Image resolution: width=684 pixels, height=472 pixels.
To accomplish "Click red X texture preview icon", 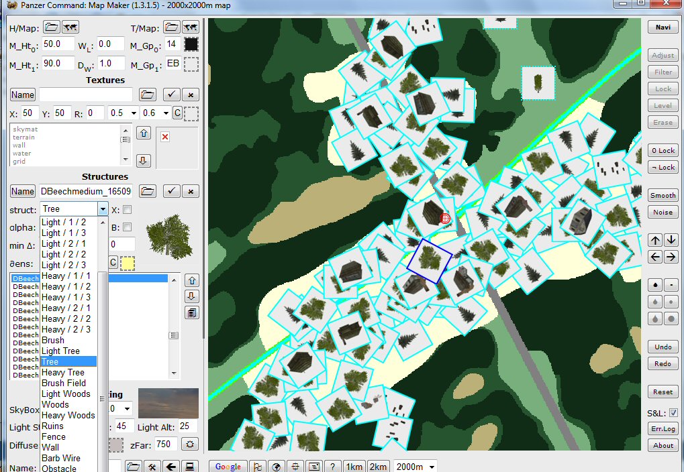I will pyautogui.click(x=165, y=137).
